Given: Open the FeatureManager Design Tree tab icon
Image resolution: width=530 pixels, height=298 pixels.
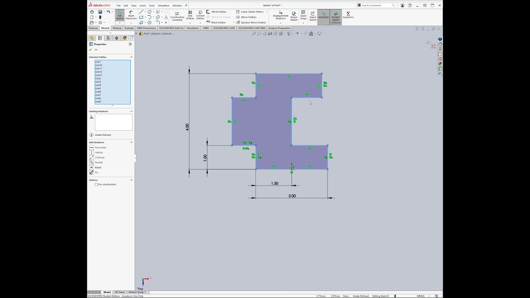Looking at the screenshot, I should point(92,38).
